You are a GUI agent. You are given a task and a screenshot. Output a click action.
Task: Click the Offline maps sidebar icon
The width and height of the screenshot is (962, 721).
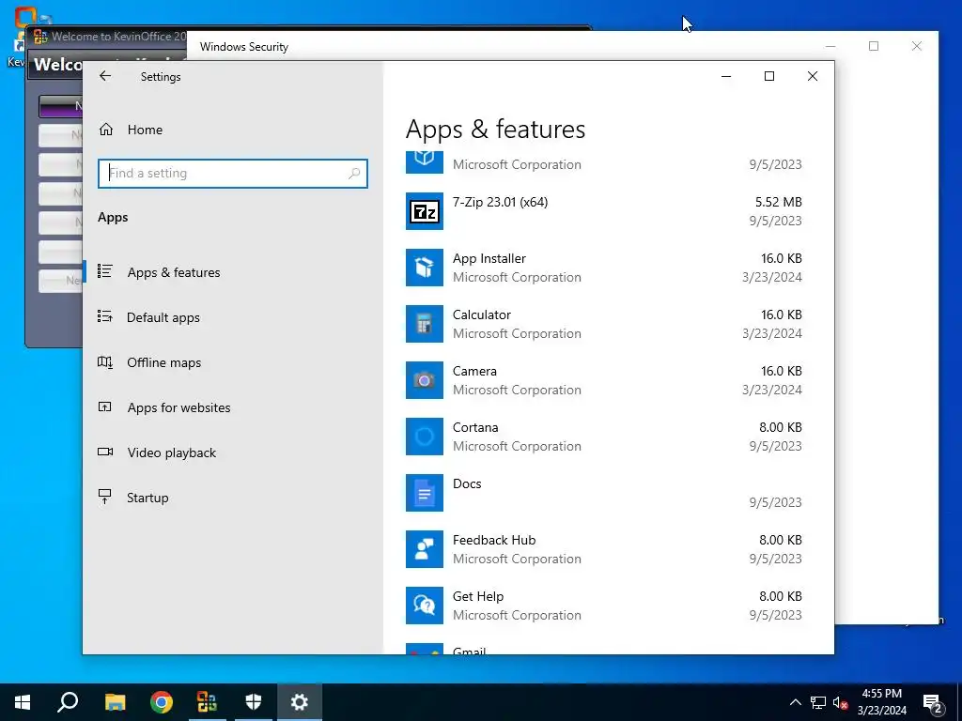(x=105, y=361)
